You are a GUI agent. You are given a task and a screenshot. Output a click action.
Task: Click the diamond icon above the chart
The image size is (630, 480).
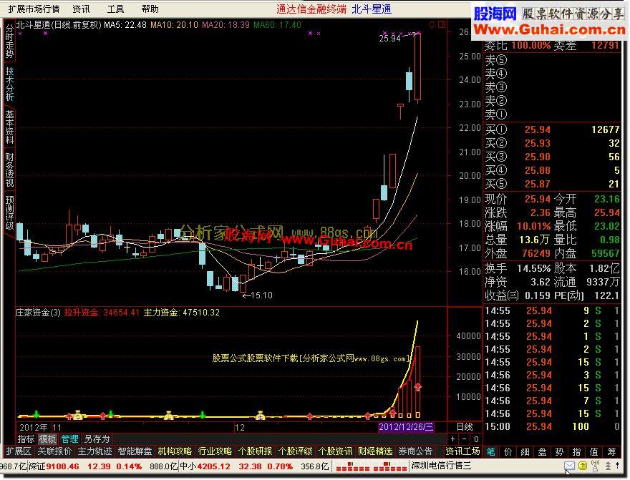coord(432,24)
